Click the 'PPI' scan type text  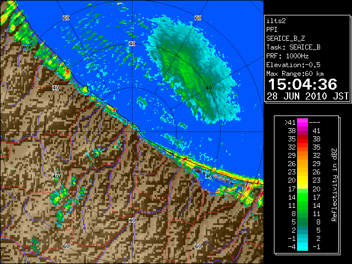[x=272, y=30]
